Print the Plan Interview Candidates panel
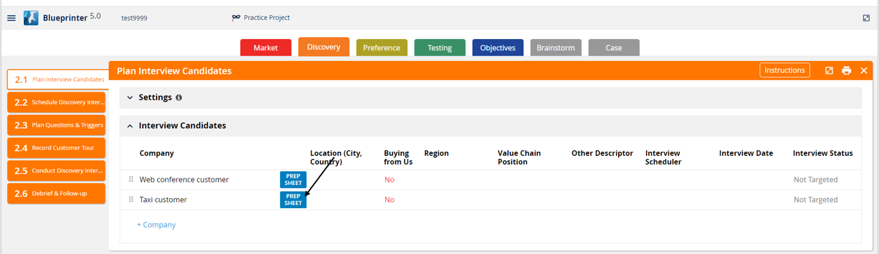879x254 pixels. 846,70
